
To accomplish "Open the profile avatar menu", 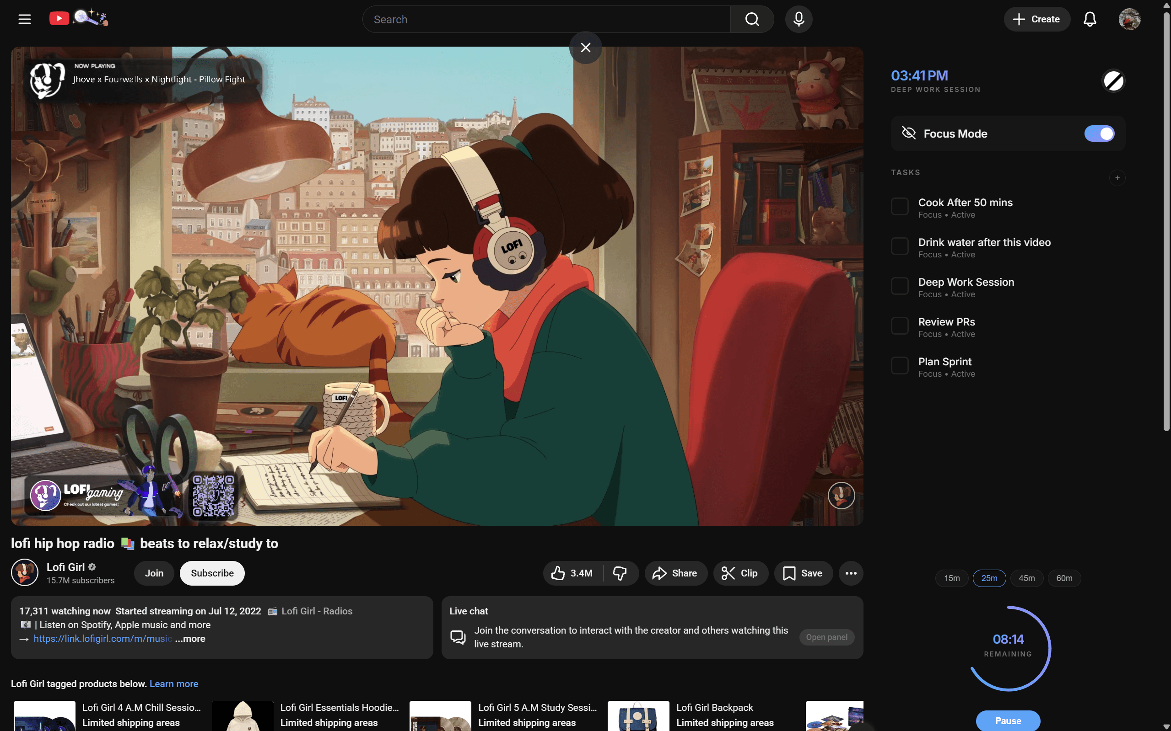I will 1129,19.
